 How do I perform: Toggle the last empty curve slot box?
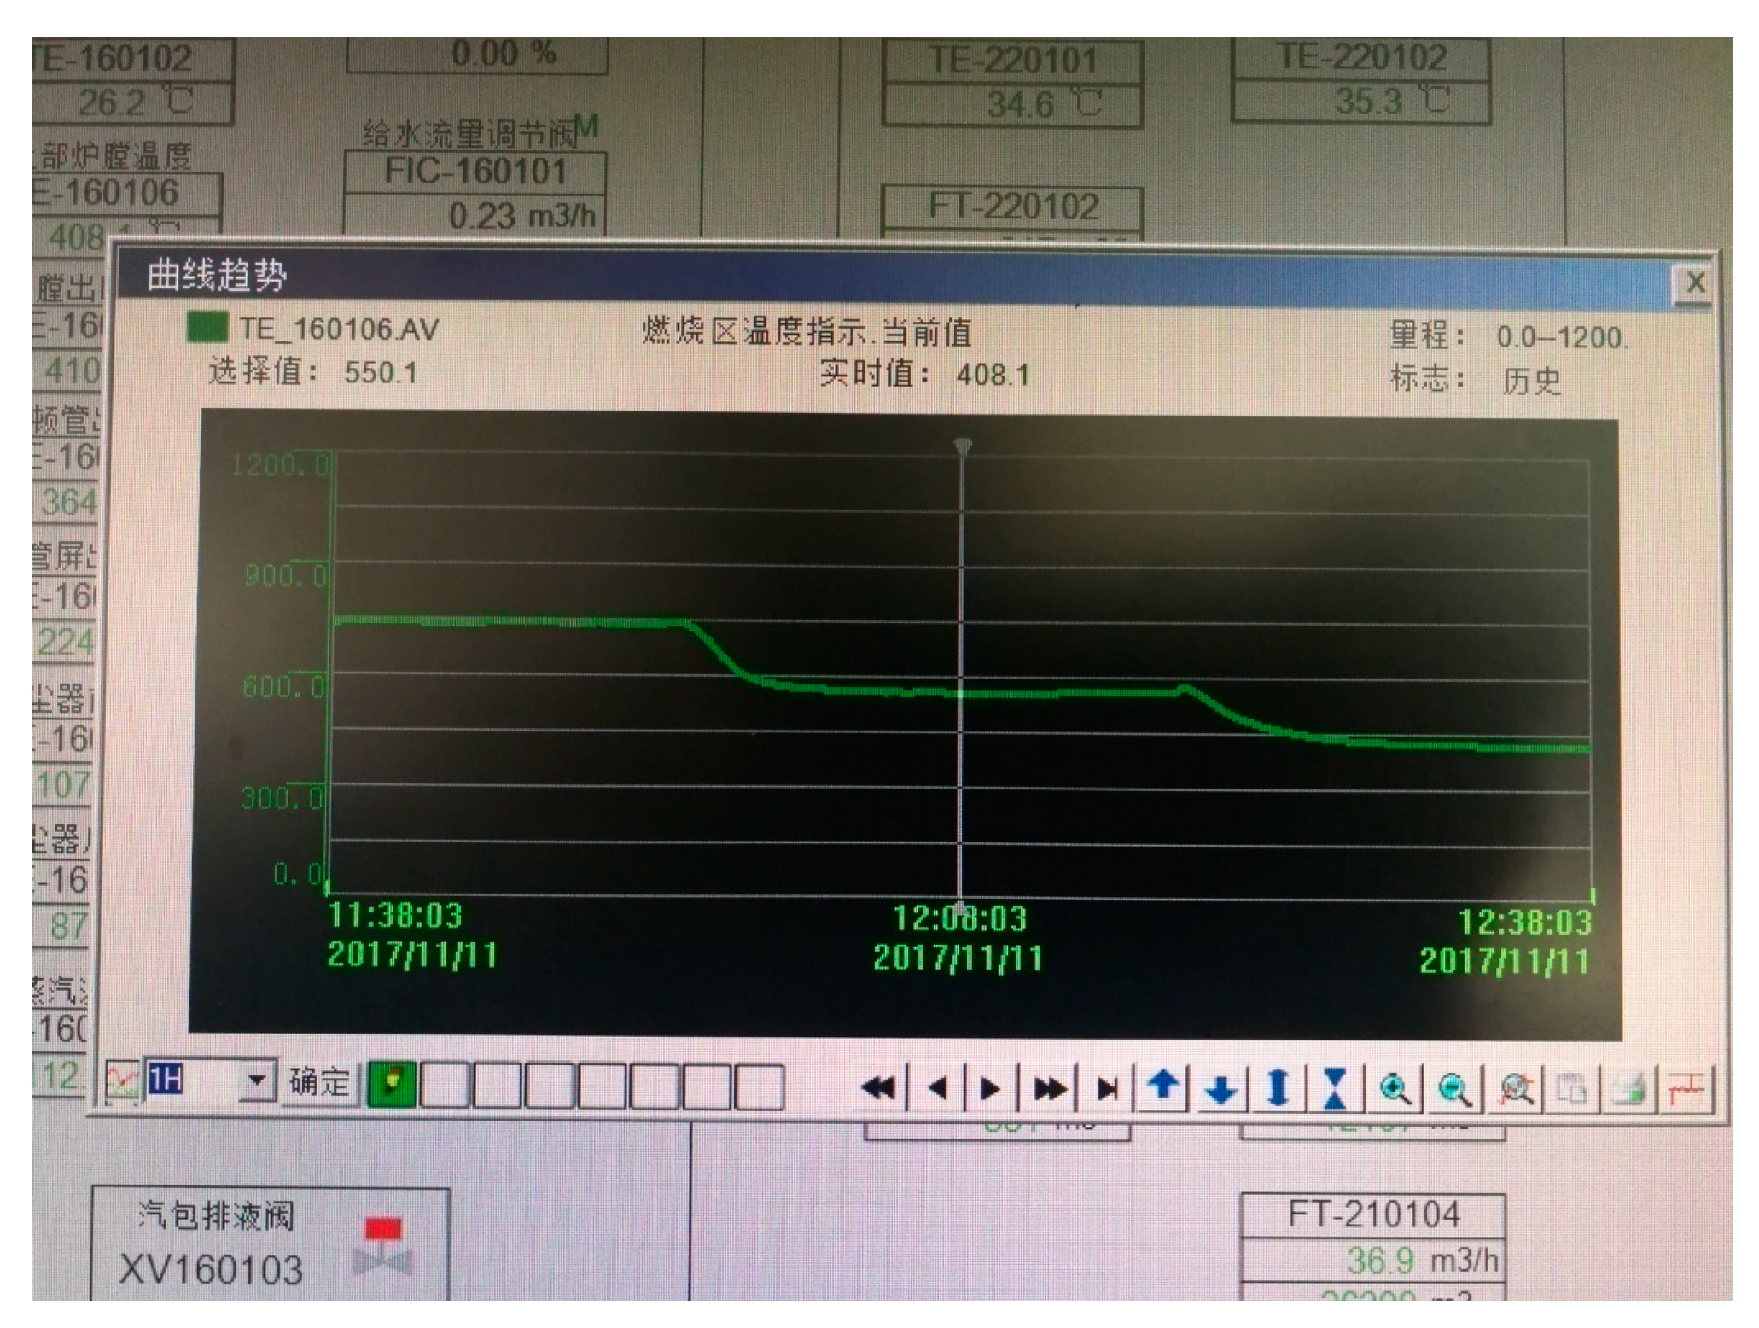pyautogui.click(x=759, y=1087)
